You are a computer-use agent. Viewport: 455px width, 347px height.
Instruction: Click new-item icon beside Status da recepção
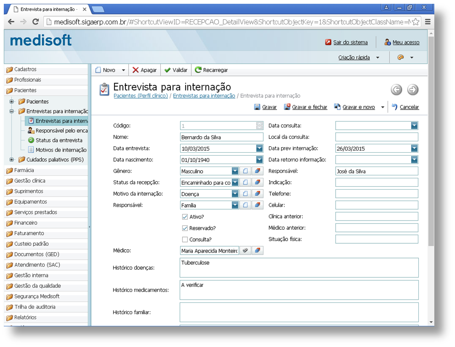tap(245, 182)
